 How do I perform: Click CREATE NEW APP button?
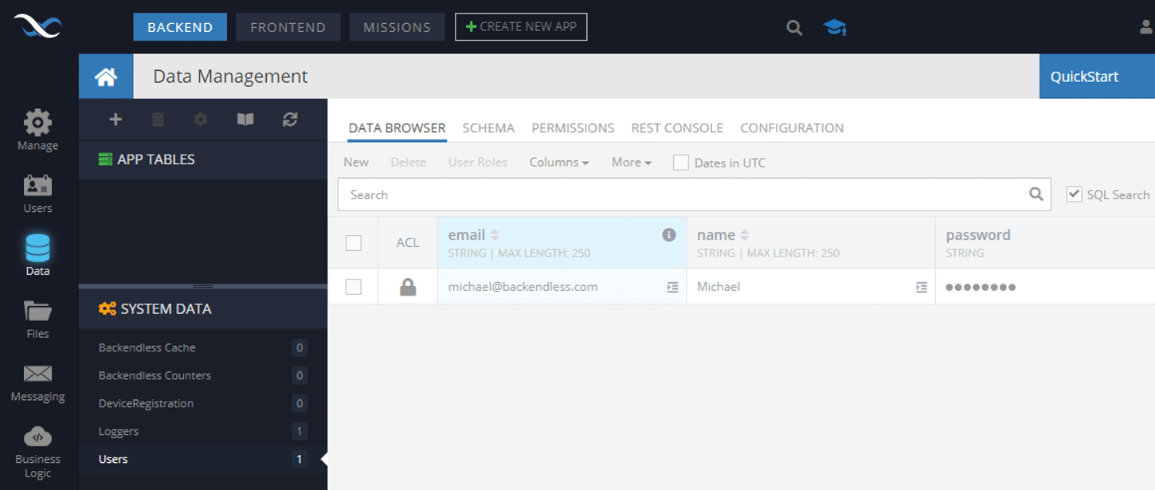tap(521, 27)
